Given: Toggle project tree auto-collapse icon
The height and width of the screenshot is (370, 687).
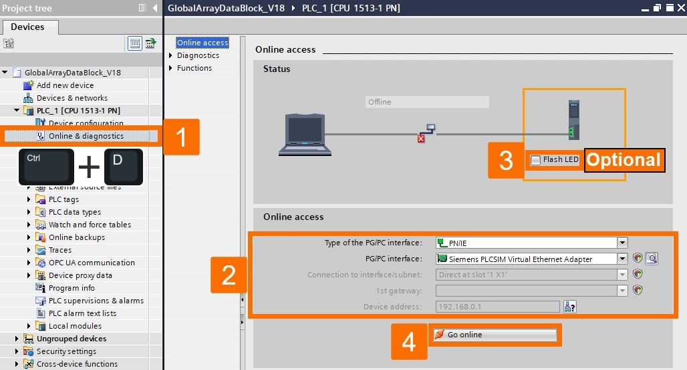Looking at the screenshot, I should tap(142, 8).
